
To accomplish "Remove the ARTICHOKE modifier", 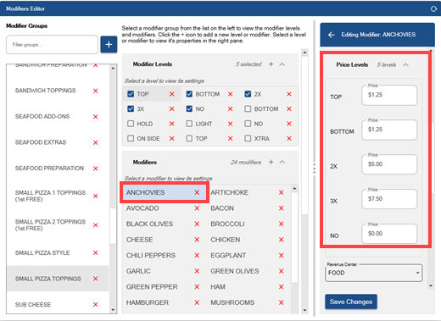I will (281, 192).
